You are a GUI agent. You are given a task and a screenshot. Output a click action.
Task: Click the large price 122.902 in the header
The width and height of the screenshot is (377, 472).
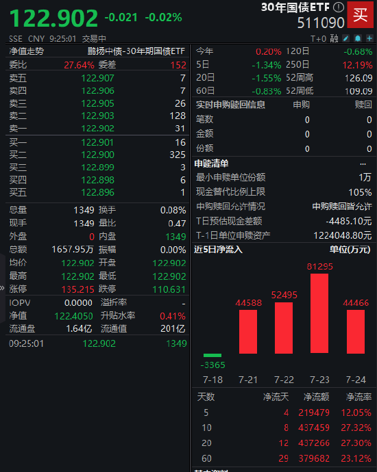tap(53, 18)
